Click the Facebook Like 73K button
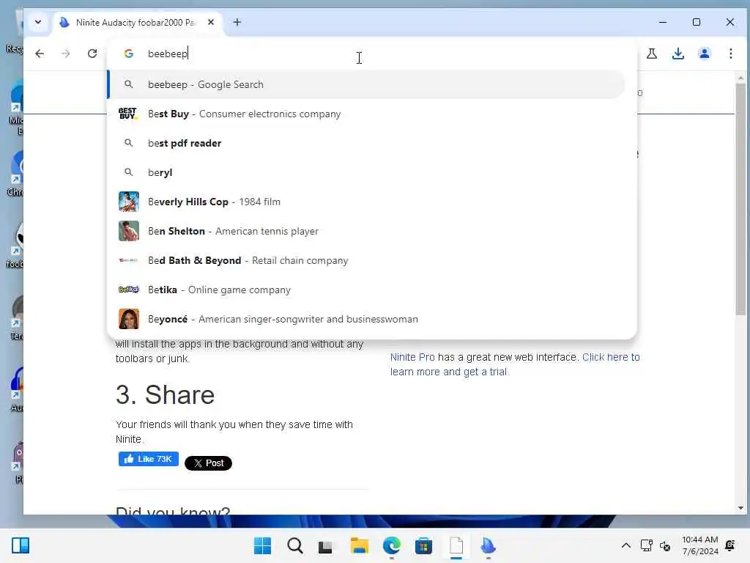 pyautogui.click(x=148, y=459)
